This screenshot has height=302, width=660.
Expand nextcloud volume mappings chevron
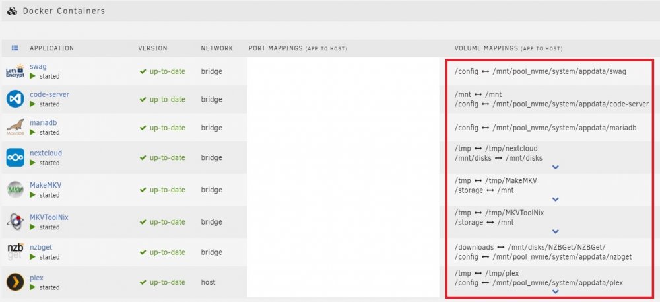click(x=555, y=167)
